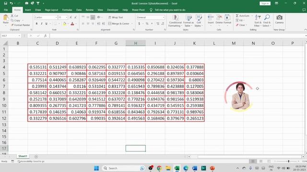
Task: Apply the yellow fill color bucket
Action: (64, 24)
